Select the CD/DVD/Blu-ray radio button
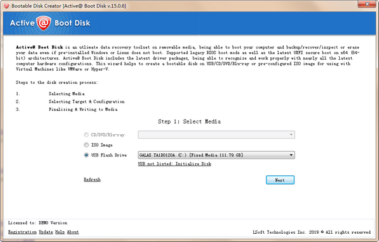Image resolution: width=379 pixels, height=242 pixels. [87, 135]
